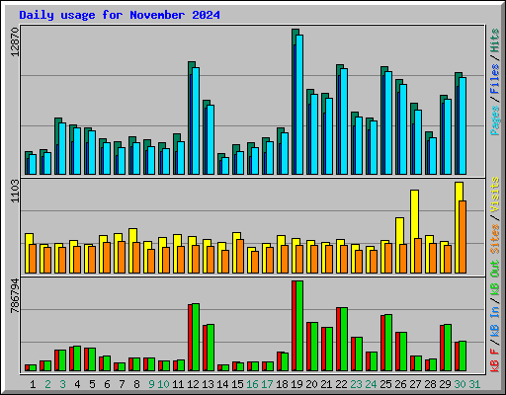The height and width of the screenshot is (395, 506).
Task: Select day 8 on the x-axis
Action: point(136,384)
